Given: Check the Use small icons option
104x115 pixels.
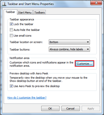Looking at the screenshot, I should (x=11, y=36).
